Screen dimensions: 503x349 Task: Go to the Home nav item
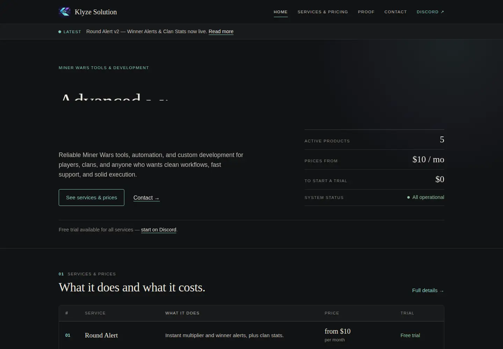point(280,12)
